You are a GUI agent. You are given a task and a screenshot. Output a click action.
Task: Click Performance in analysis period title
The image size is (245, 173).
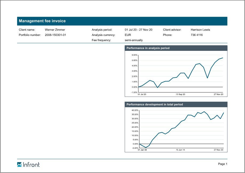click(148, 48)
